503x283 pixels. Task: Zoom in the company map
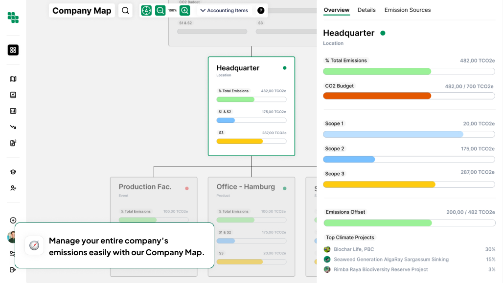tap(185, 10)
